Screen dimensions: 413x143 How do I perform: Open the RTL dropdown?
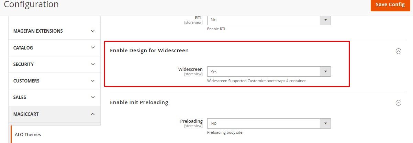pyautogui.click(x=264, y=20)
